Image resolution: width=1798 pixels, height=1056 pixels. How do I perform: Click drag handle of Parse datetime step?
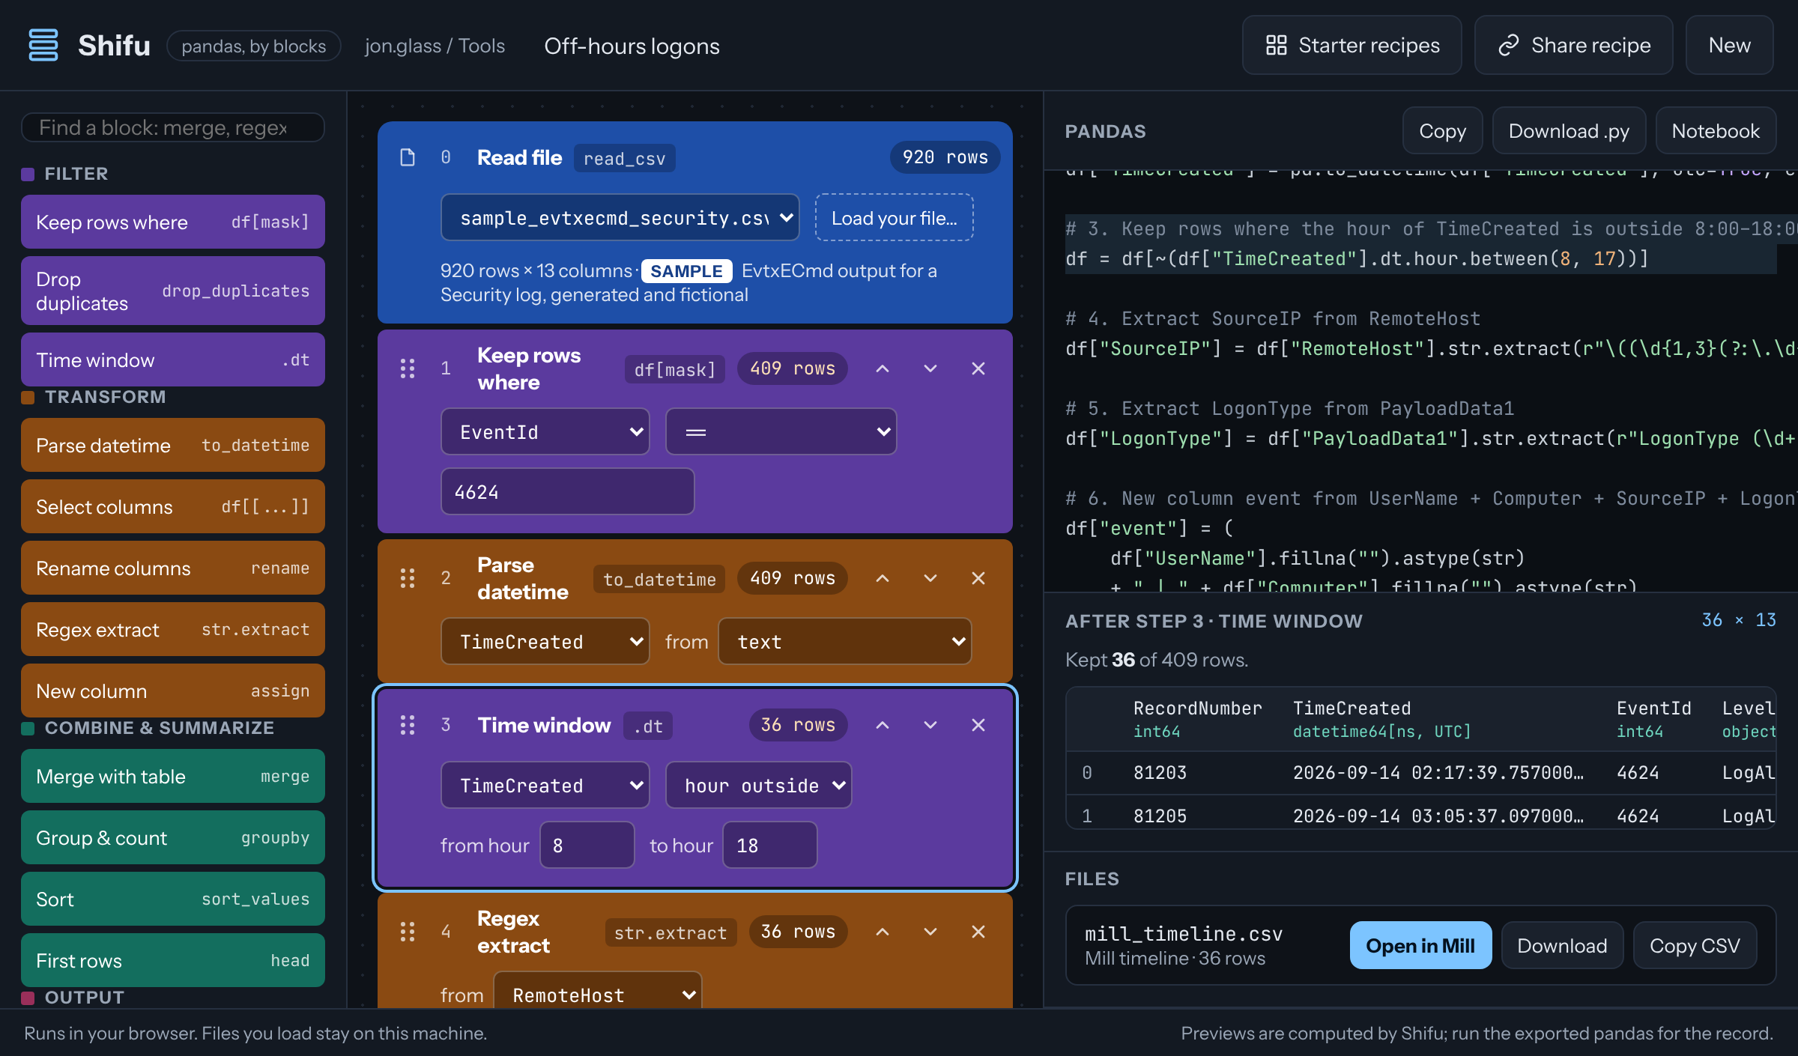coord(408,578)
